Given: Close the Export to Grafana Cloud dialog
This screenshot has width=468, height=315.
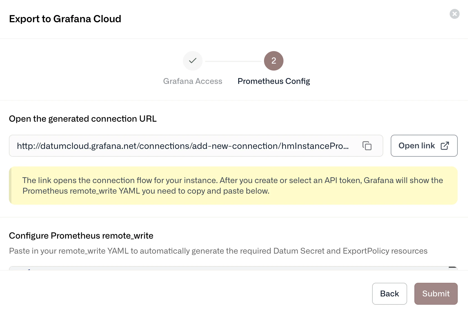Looking at the screenshot, I should (x=454, y=14).
